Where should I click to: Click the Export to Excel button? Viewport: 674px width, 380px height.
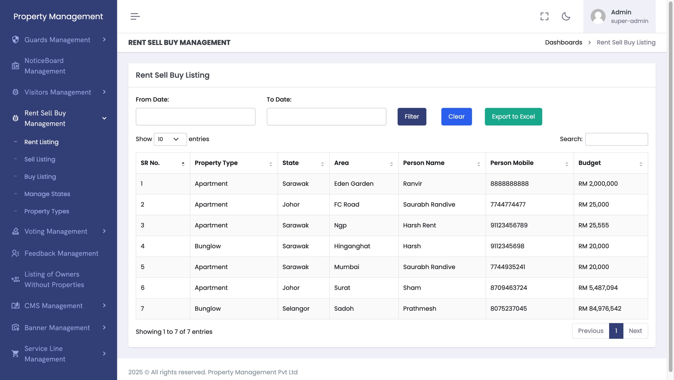[x=513, y=116]
